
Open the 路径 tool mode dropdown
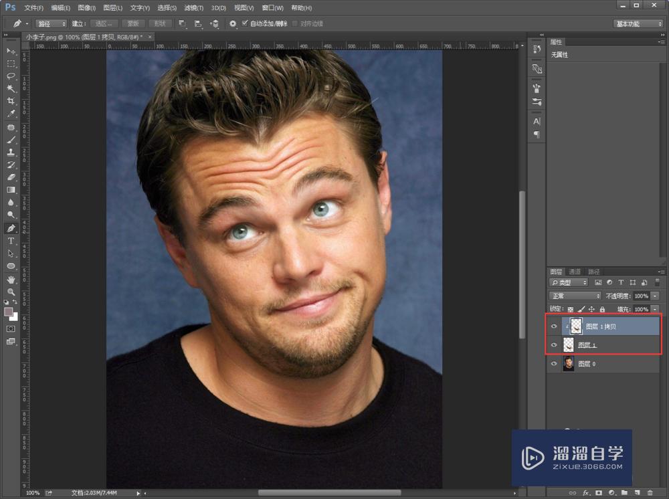pos(52,23)
